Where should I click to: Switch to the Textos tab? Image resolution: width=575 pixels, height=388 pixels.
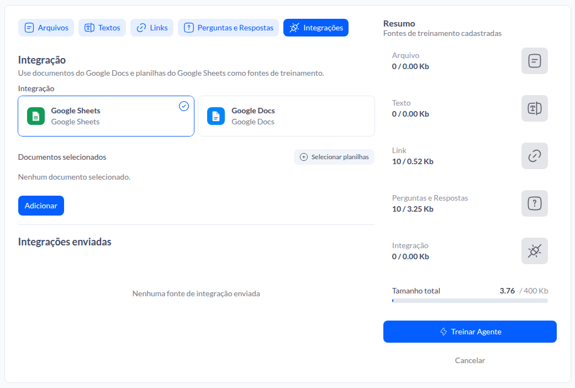point(102,28)
